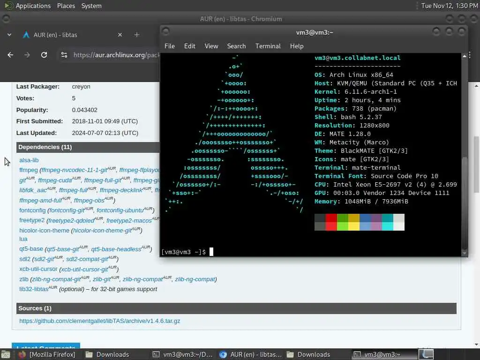The image size is (480, 360).
Task: Switch to vm3@vm3:~/D... terminal taskbar item
Action: (x=183, y=354)
